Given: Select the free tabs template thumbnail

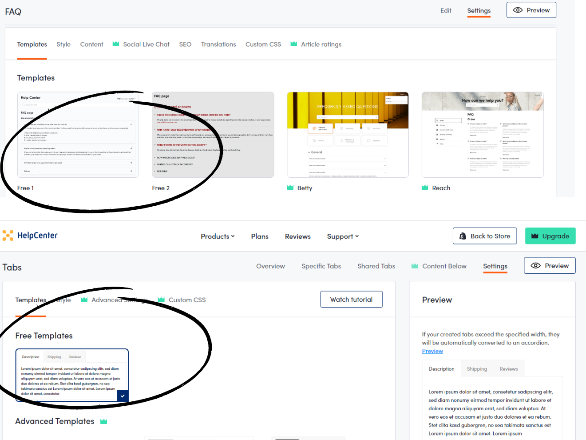Looking at the screenshot, I should [72, 376].
